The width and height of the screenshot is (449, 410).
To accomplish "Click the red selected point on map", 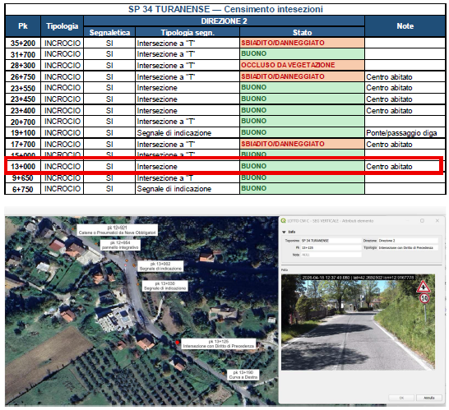I will 178,342.
